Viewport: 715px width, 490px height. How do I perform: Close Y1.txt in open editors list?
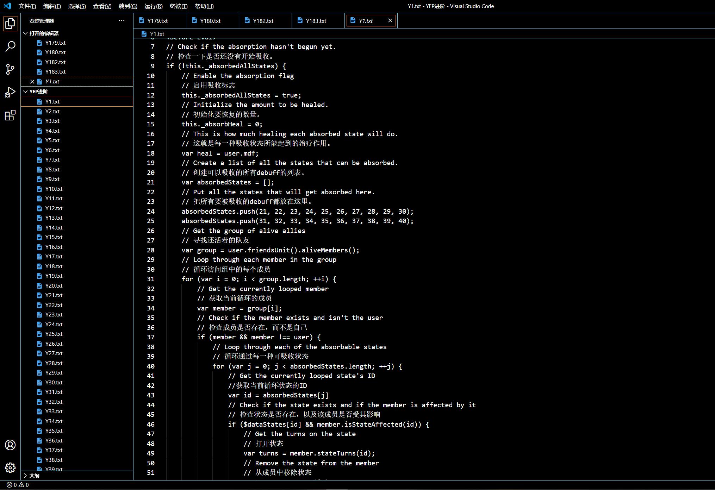pos(32,81)
